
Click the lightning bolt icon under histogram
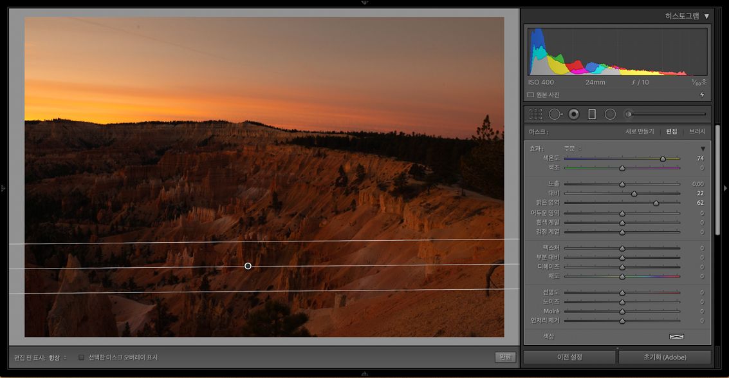[702, 95]
